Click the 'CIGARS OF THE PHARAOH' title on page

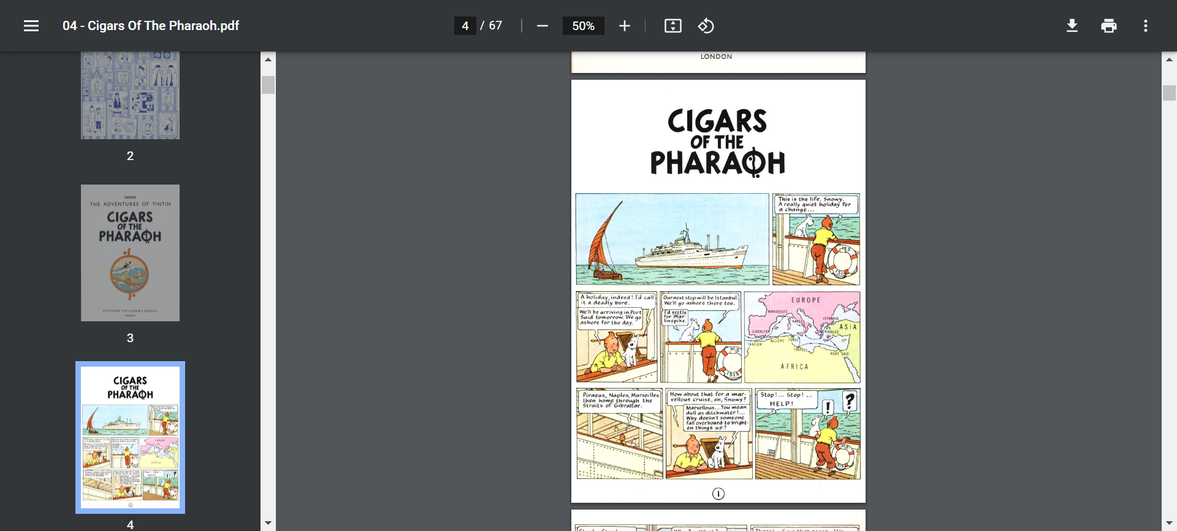pos(717,142)
